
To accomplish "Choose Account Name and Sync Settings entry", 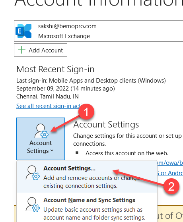I will pyautogui.click(x=87, y=208).
